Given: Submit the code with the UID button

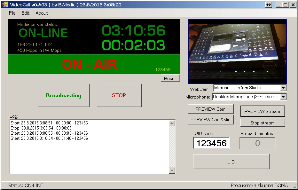Looking at the screenshot, I should [231, 162].
